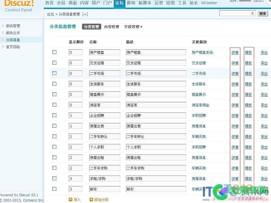The width and height of the screenshot is (271, 203).
Task: Open the 字段管理 dropdown
Action: coord(133,27)
